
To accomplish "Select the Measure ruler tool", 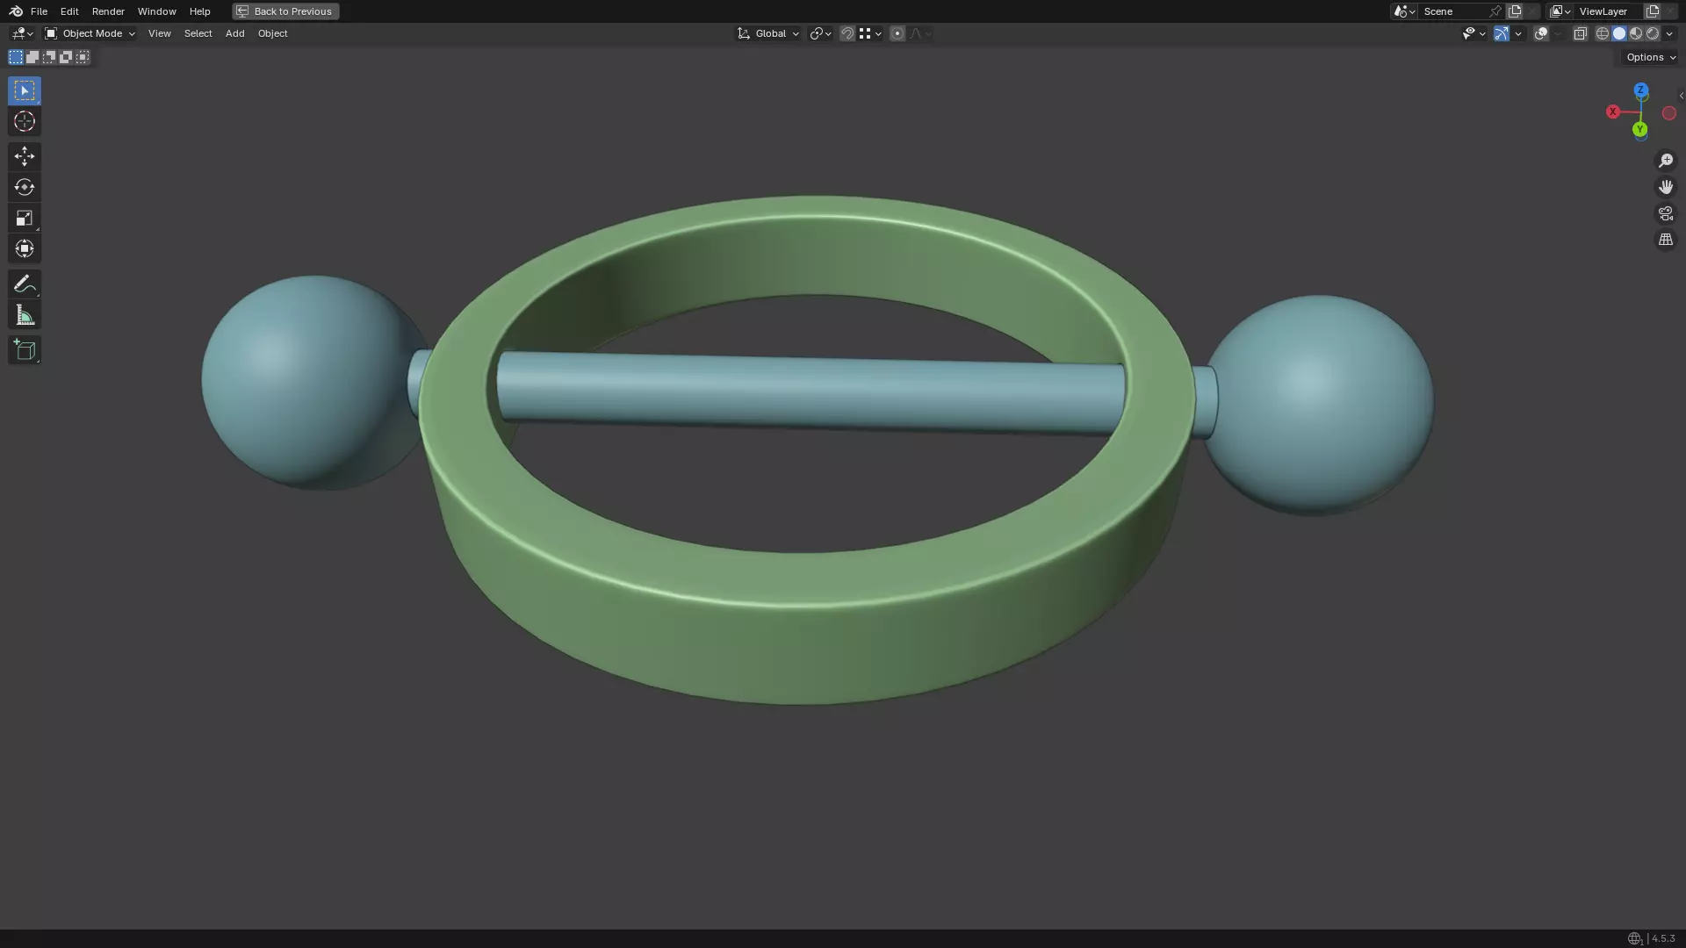I will (x=25, y=315).
